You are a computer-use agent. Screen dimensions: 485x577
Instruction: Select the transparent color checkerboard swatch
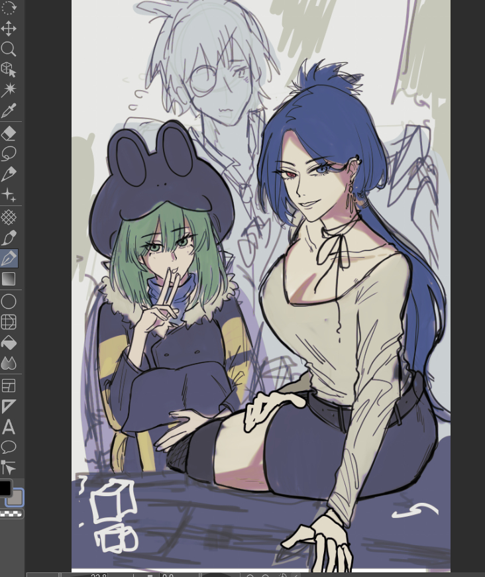tap(11, 513)
